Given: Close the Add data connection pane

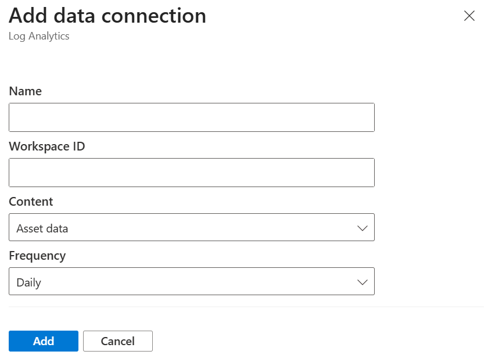Looking at the screenshot, I should (469, 16).
